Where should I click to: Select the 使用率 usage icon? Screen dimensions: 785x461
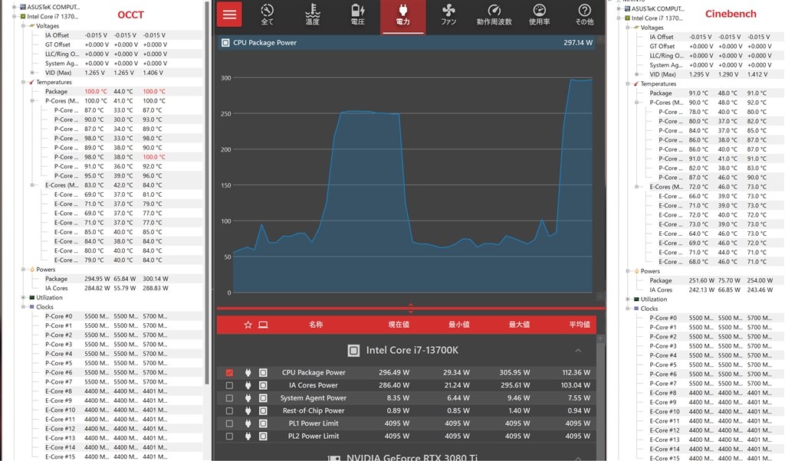pos(539,15)
